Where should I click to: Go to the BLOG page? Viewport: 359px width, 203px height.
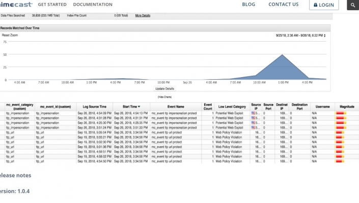click(248, 5)
